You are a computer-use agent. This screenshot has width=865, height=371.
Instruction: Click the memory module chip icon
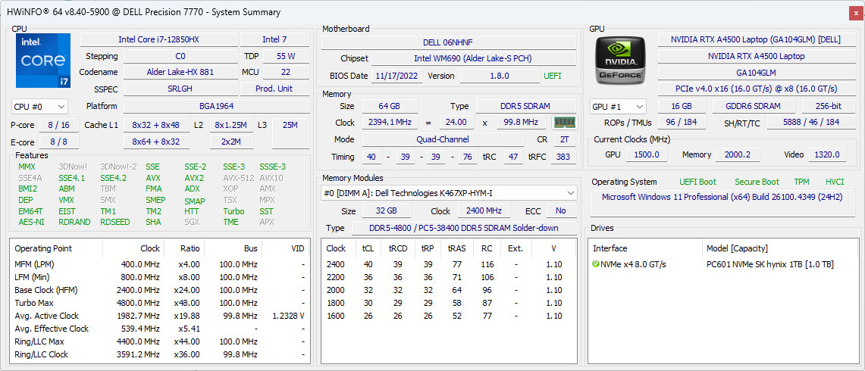(564, 123)
